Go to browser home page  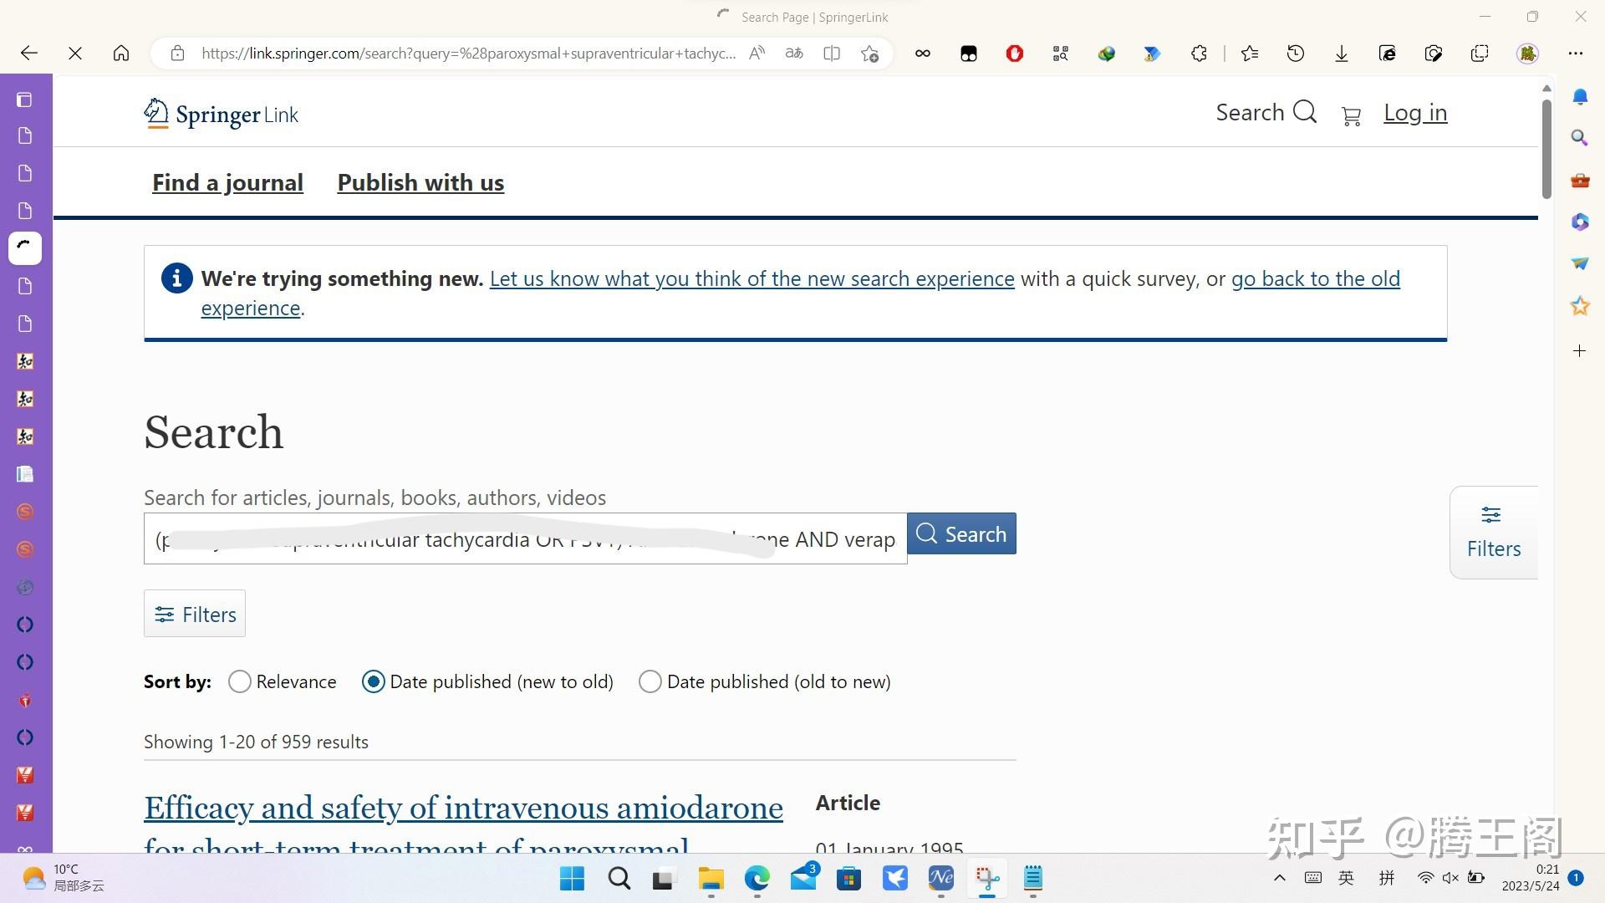(121, 54)
